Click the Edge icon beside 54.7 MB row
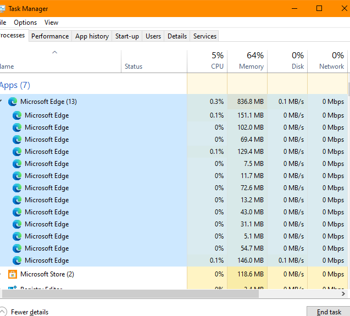This screenshot has width=350, height=316. click(x=17, y=248)
